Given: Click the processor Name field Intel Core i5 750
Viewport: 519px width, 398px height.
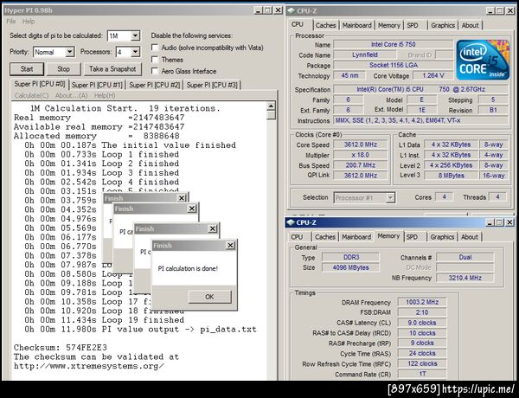Looking at the screenshot, I should [393, 44].
